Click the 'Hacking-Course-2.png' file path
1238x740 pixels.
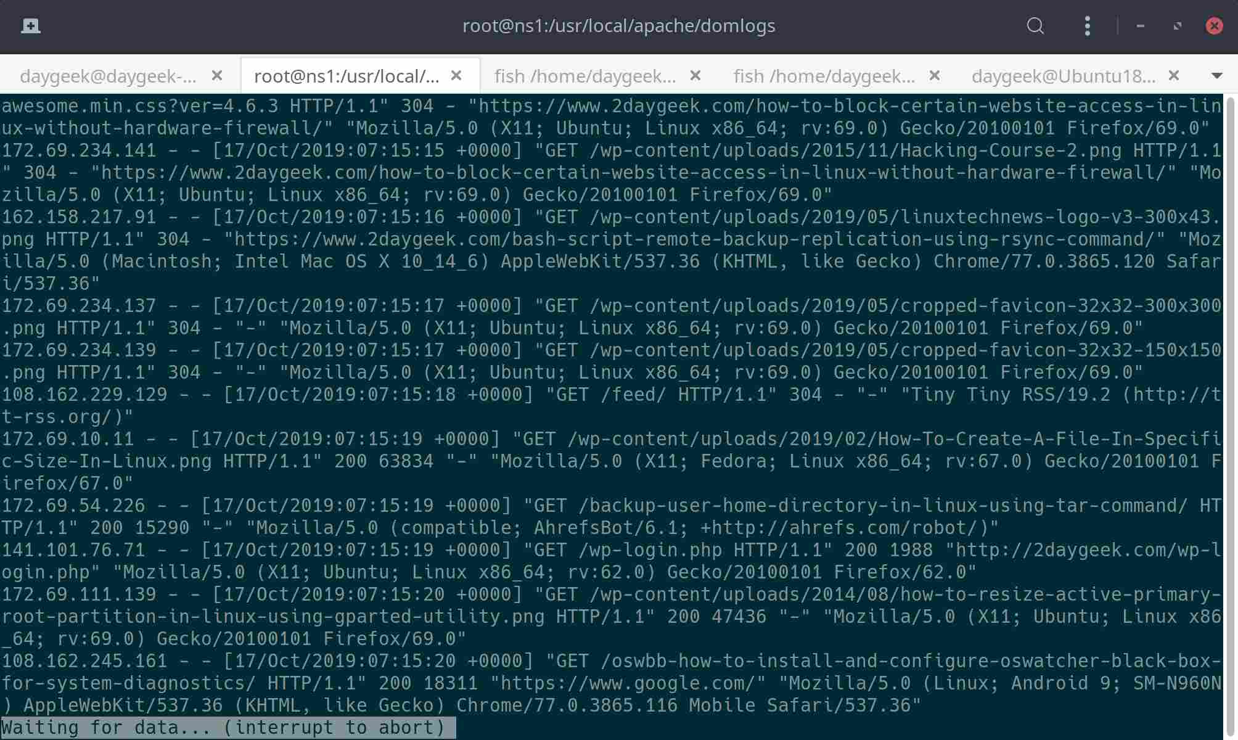[1011, 150]
